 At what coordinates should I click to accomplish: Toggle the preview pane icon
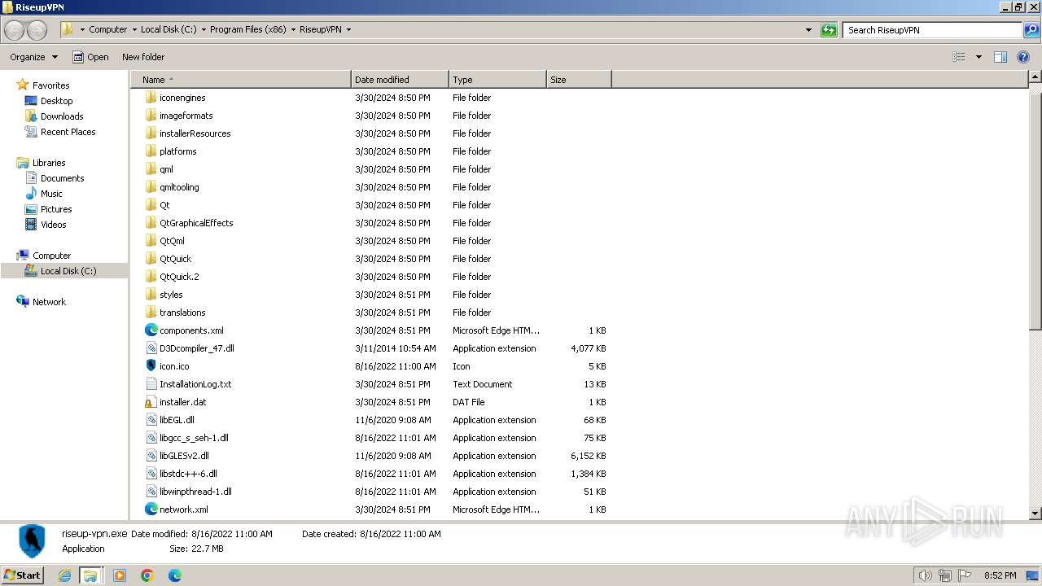pos(1000,57)
